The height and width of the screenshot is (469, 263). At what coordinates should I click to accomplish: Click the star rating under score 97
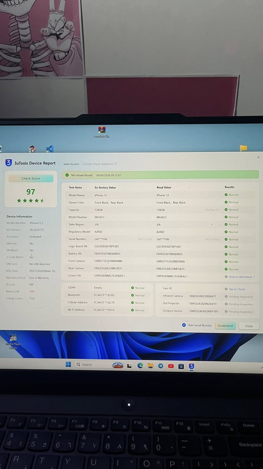[31, 200]
